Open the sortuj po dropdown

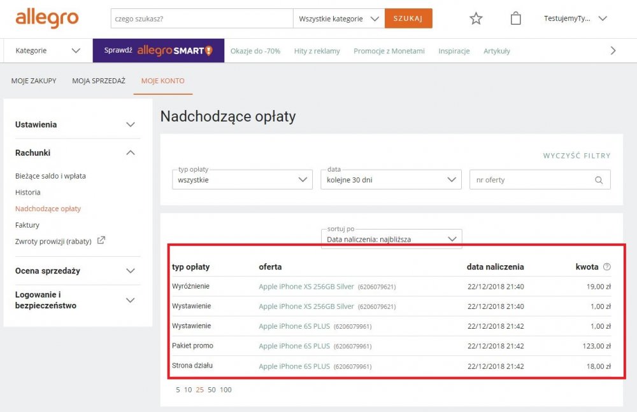[391, 239]
